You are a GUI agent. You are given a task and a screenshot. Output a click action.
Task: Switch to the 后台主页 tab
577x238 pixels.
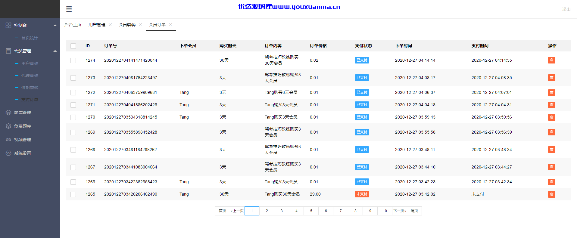coord(73,25)
